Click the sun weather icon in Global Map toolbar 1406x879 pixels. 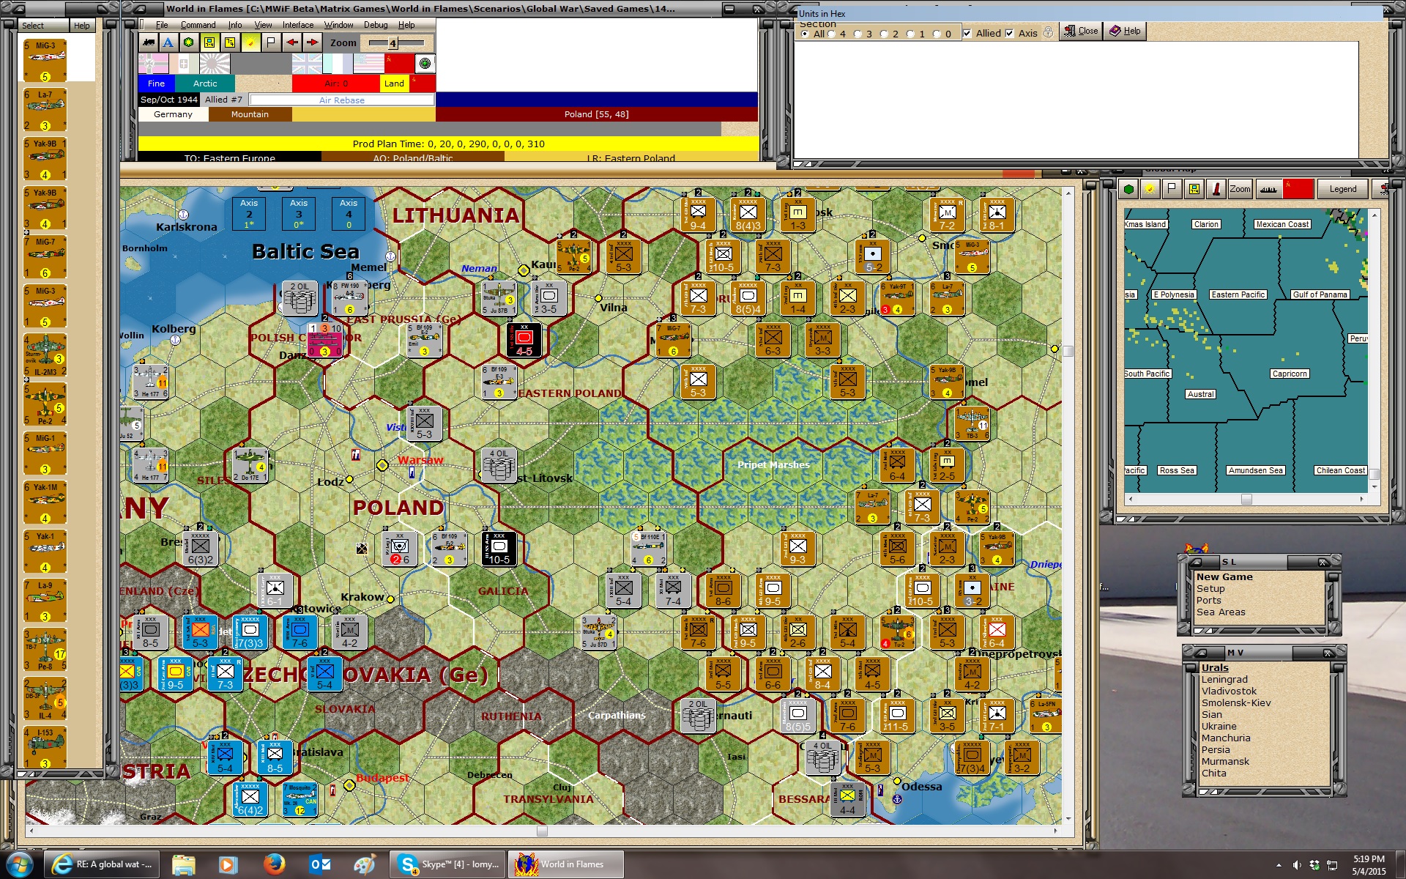1150,189
